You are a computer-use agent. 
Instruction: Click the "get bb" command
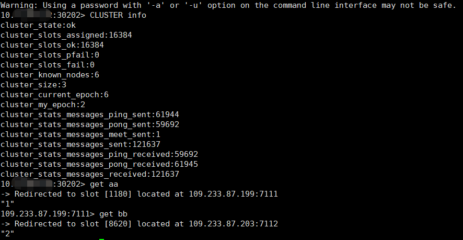[x=113, y=214]
